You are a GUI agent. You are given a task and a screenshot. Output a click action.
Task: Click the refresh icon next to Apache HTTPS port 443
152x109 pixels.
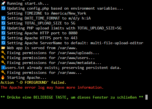point(3,38)
